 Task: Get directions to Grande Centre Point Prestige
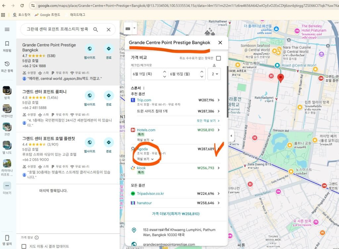[109, 49]
